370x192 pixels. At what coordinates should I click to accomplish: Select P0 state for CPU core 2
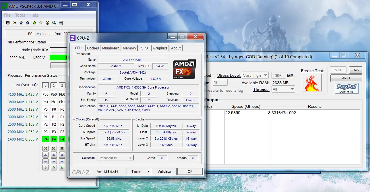[62, 110]
